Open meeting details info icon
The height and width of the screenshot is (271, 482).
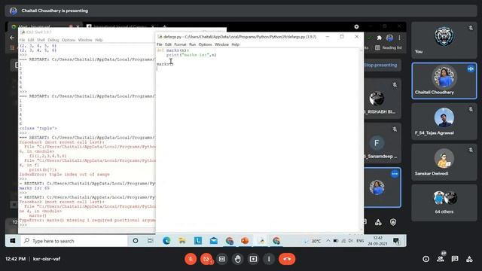pyautogui.click(x=426, y=259)
